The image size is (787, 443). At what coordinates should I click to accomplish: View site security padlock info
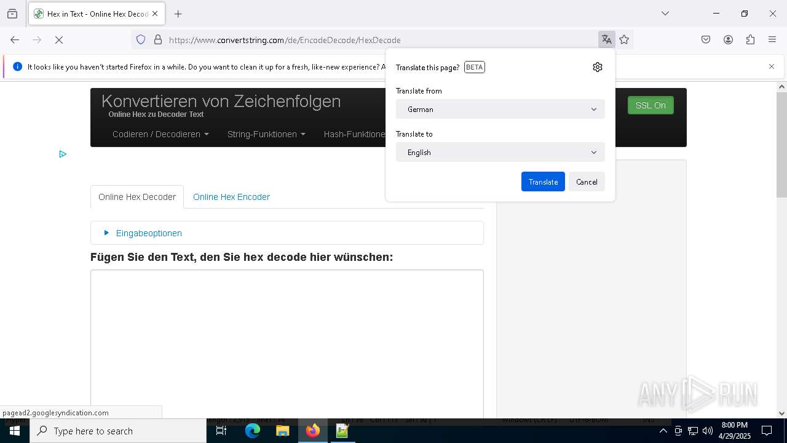[158, 40]
